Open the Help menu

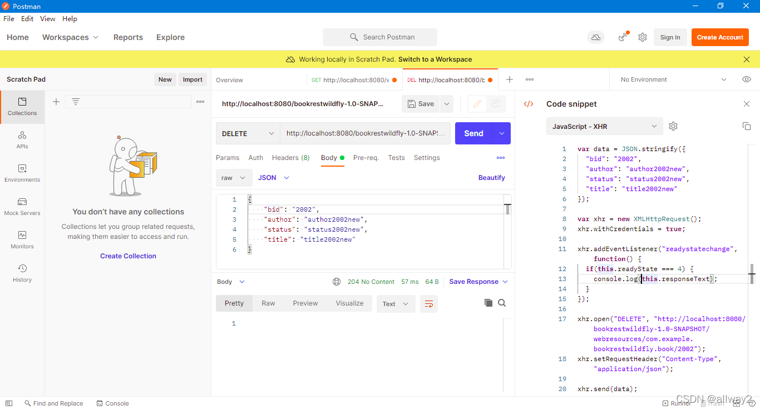(x=70, y=18)
